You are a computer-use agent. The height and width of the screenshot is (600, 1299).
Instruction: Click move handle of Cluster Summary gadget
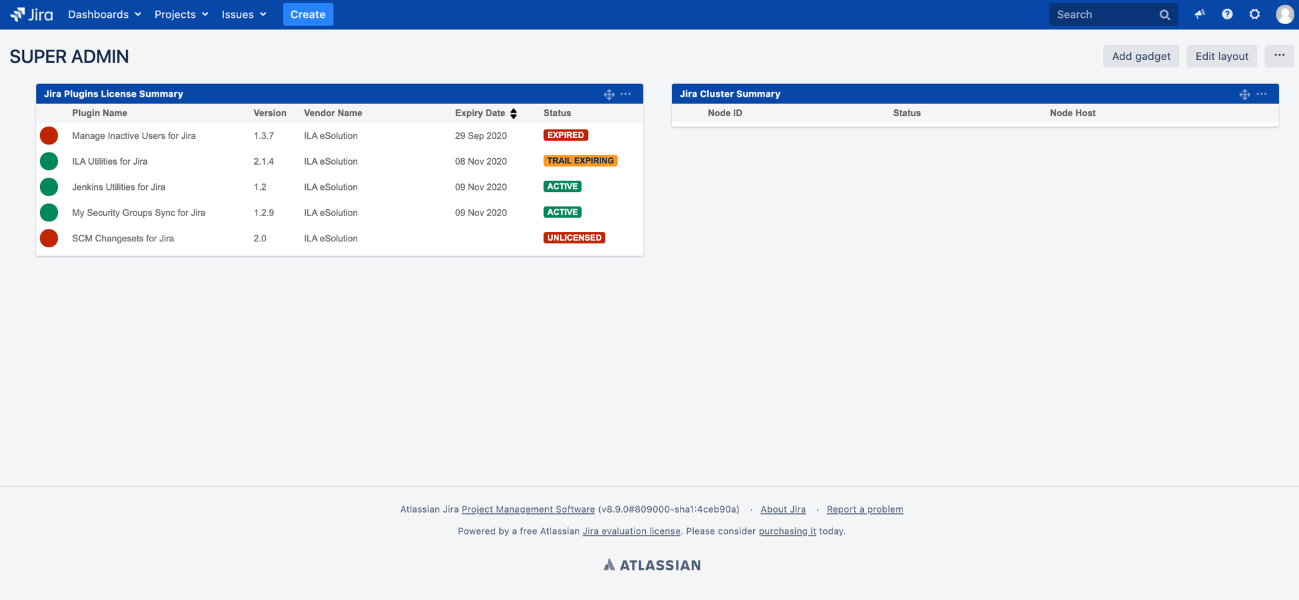pyautogui.click(x=1245, y=94)
